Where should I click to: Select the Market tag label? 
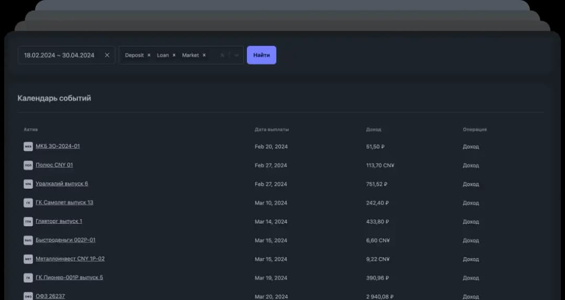[190, 55]
